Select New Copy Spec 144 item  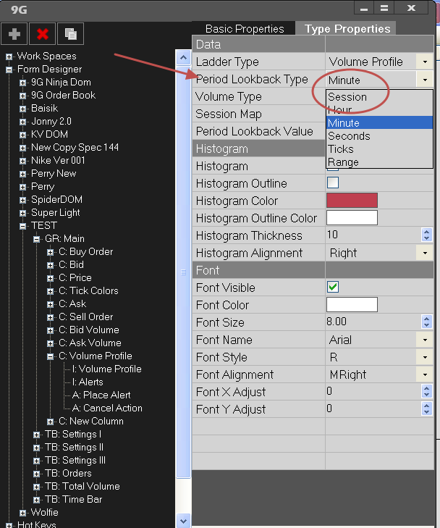point(75,147)
